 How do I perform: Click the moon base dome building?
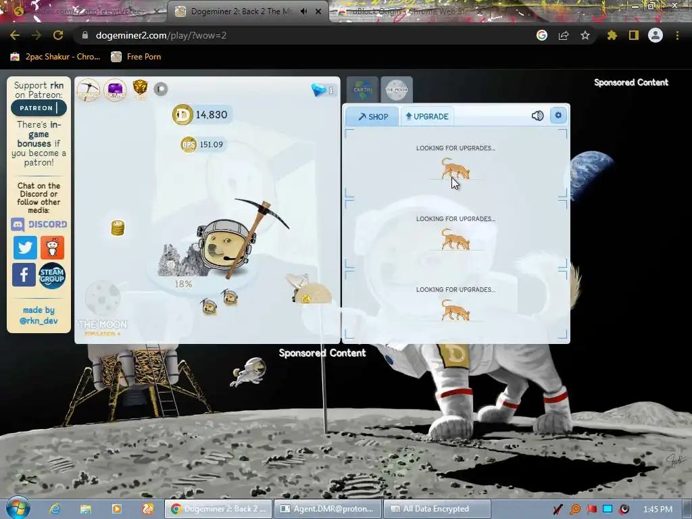point(314,293)
